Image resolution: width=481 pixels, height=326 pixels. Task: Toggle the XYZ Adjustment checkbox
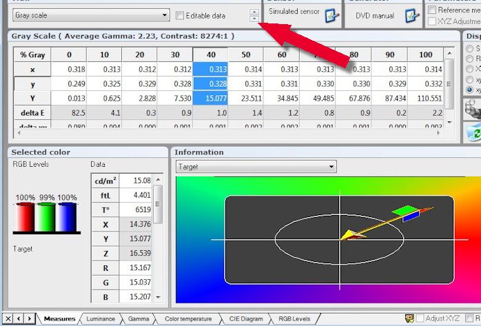tap(432, 21)
